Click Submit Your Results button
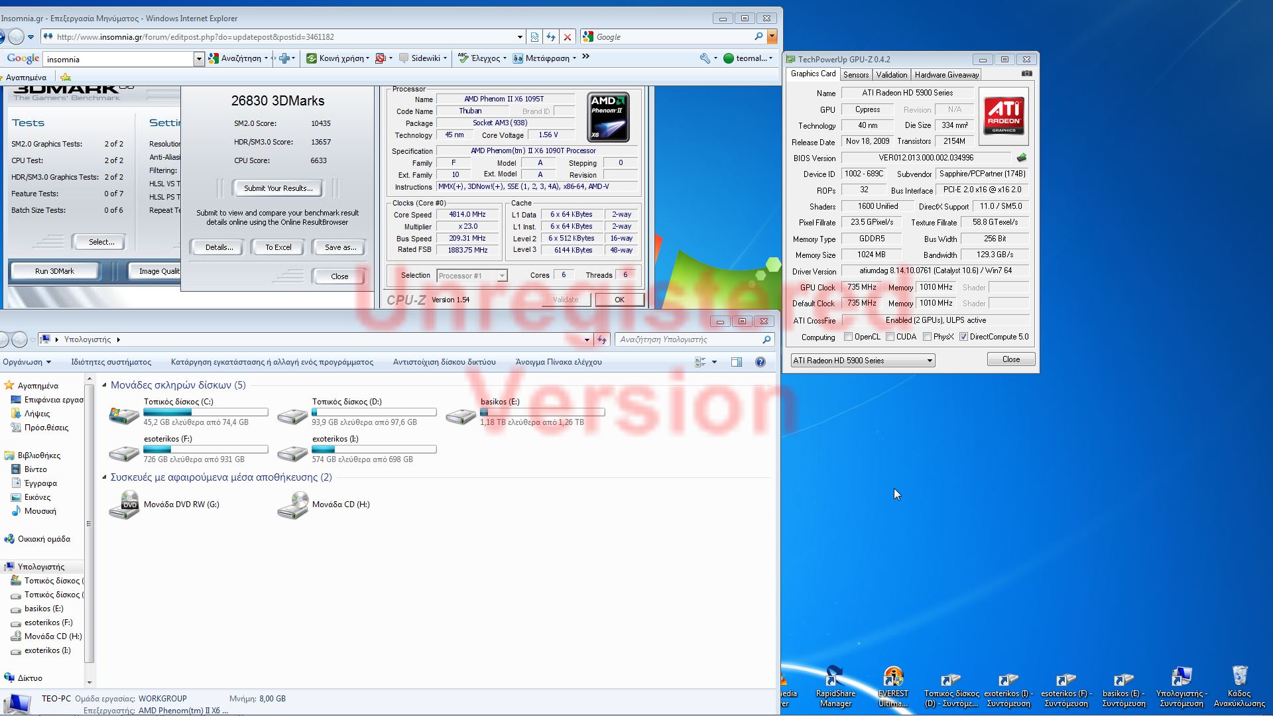The width and height of the screenshot is (1273, 716). coord(278,188)
